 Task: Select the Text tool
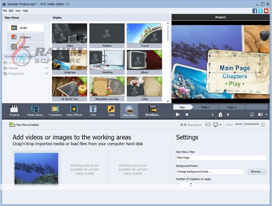pos(93,110)
